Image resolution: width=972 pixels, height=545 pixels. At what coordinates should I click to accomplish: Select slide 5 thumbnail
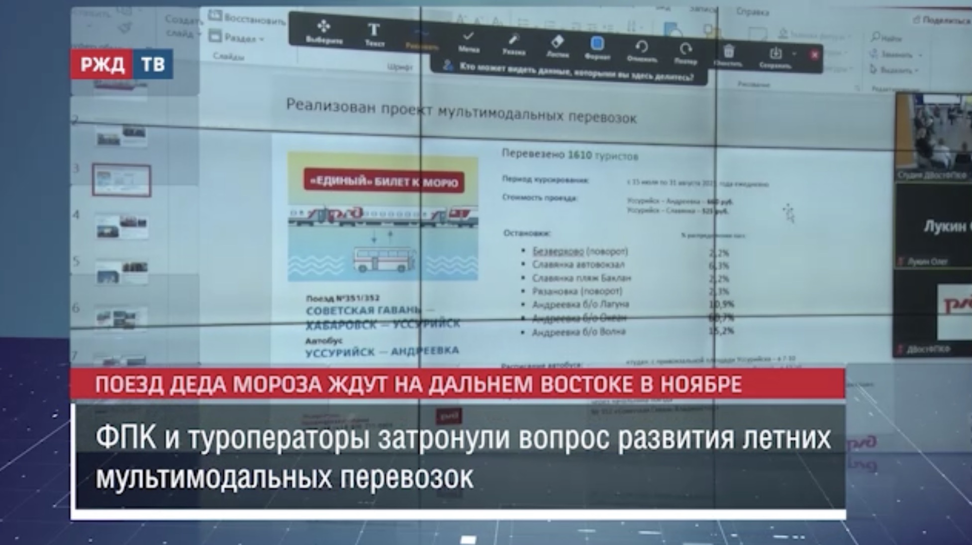pyautogui.click(x=122, y=273)
